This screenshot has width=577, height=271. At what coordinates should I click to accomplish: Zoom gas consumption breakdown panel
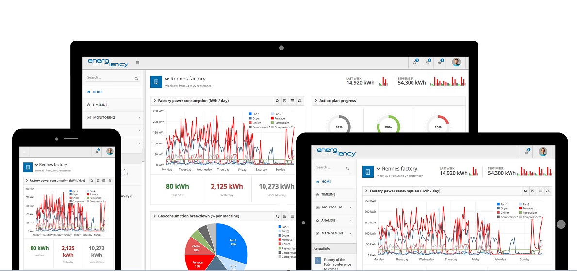[x=278, y=216]
